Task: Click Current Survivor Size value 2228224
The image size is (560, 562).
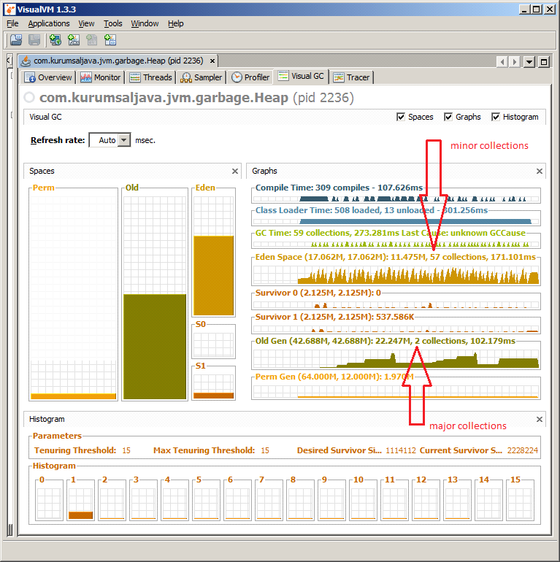Action: (x=522, y=450)
